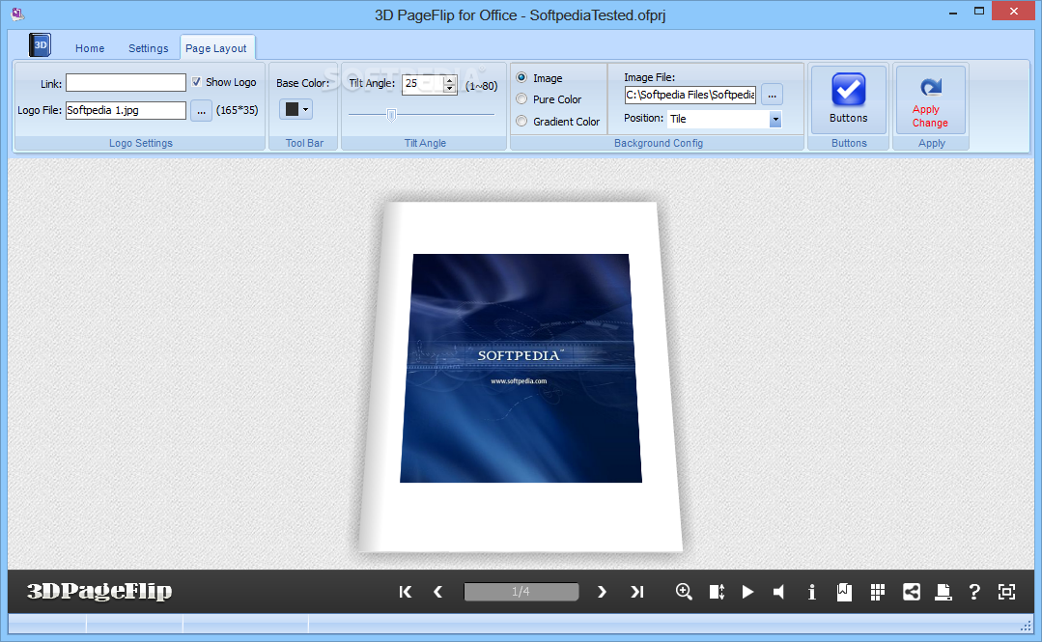The width and height of the screenshot is (1042, 642).
Task: Switch to the Settings tab
Action: (148, 48)
